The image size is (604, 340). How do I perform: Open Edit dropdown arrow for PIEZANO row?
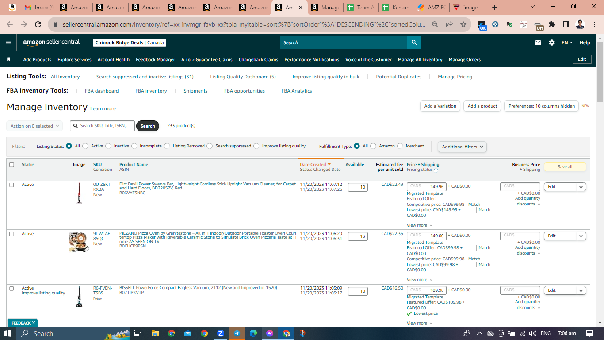coord(582,236)
